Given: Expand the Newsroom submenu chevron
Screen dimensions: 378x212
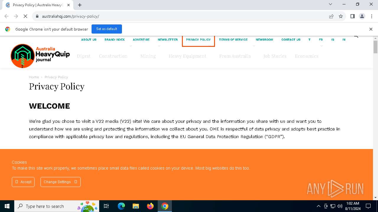Looking at the screenshot, I should tap(254, 46).
